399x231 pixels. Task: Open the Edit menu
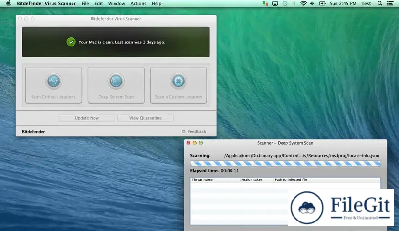coord(98,3)
